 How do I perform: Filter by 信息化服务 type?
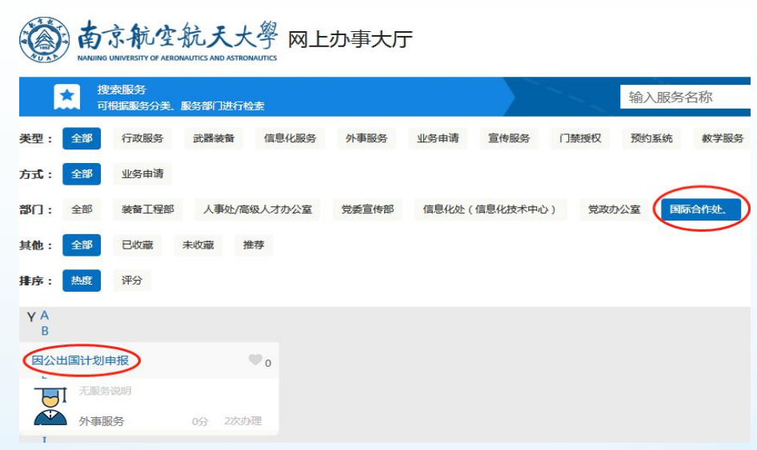coord(290,138)
